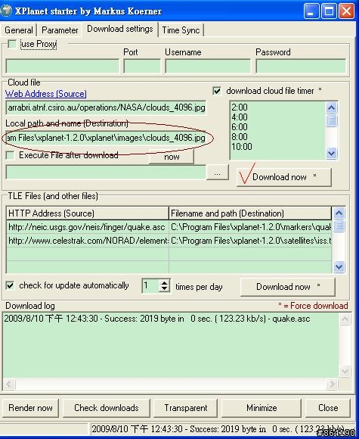Click the HTTP Address (Source) column header

87,213
